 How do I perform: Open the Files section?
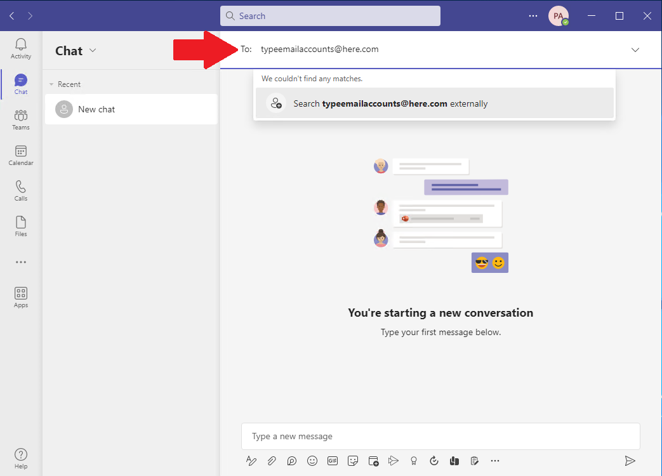[21, 226]
